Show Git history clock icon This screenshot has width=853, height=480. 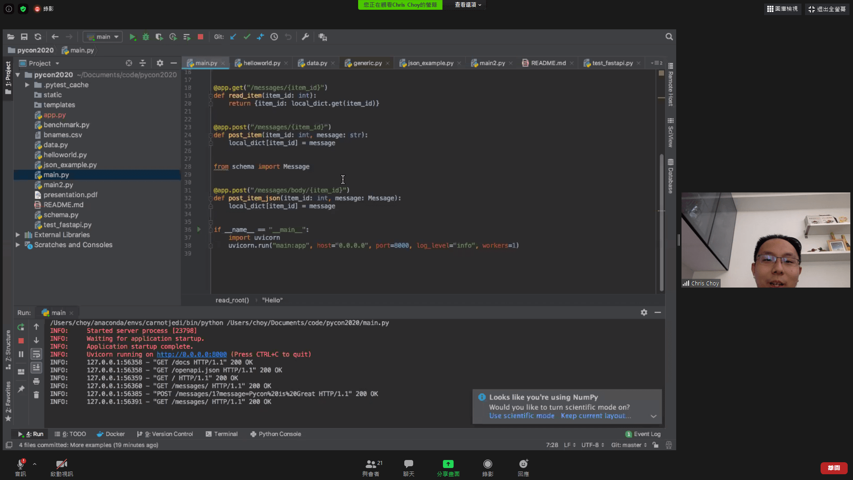tap(274, 37)
